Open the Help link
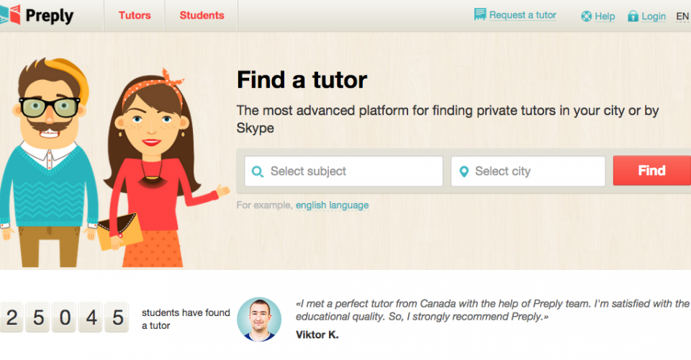 (605, 16)
